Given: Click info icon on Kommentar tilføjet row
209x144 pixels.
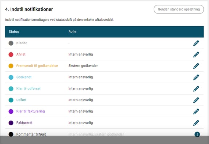Looking at the screenshot, I should (197, 134).
